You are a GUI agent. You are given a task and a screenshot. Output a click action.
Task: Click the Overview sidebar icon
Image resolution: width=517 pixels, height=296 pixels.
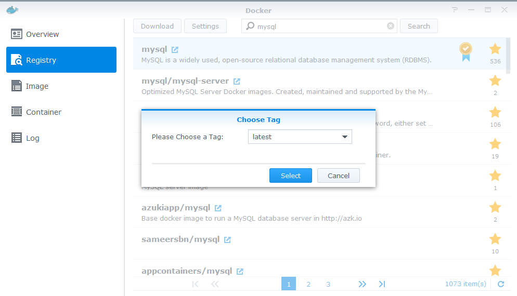(17, 34)
